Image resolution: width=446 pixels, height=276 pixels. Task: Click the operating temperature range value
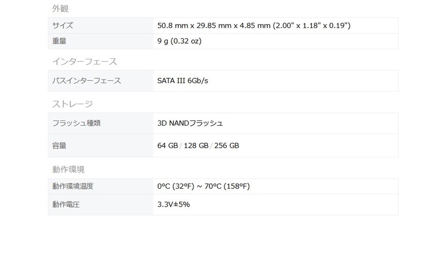click(203, 186)
